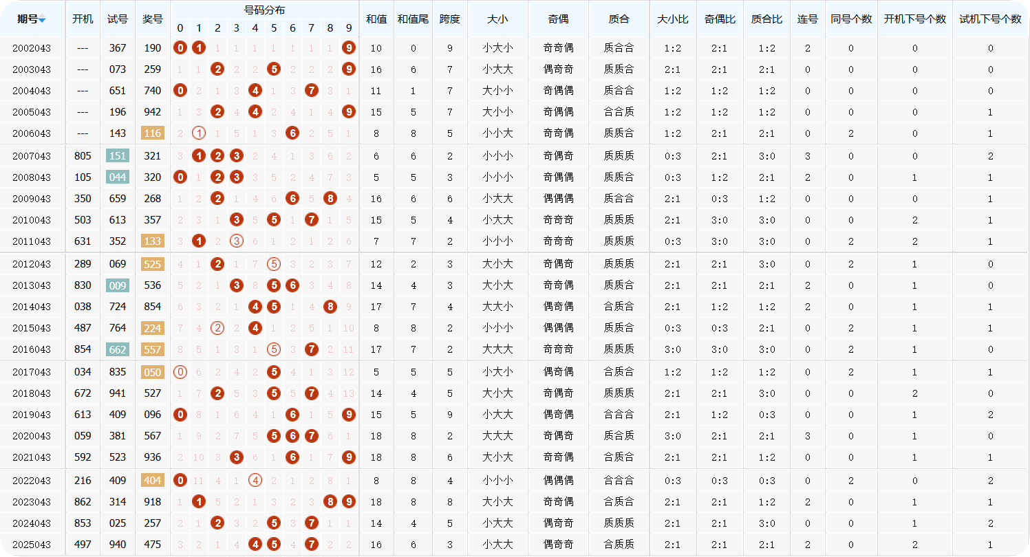
Task: Click the 同号个数 column header
Action: click(x=851, y=19)
